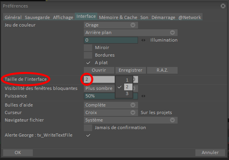Open the Taille de l'interface dropdown

point(111,79)
